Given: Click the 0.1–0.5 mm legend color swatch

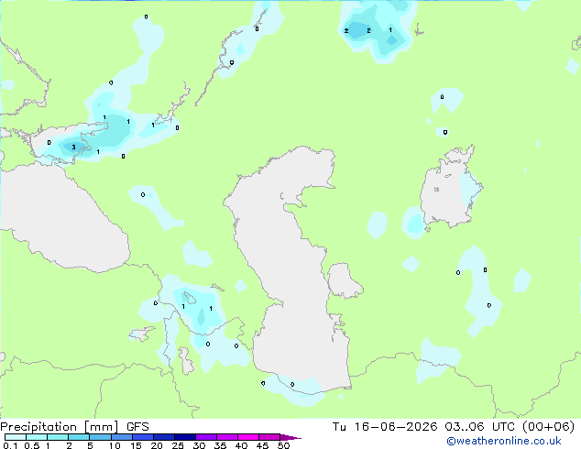Looking at the screenshot, I should [x=16, y=437].
